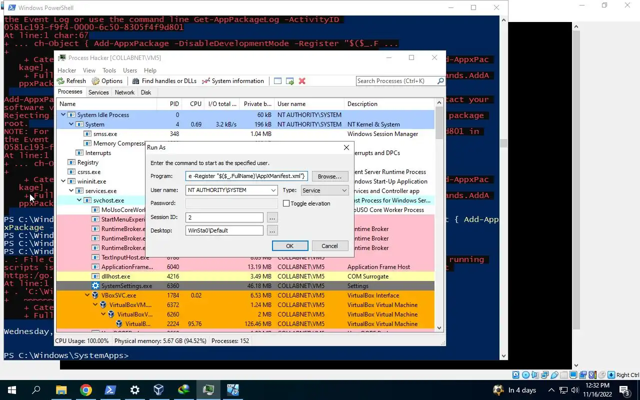
Task: Click the PowerShell window vertical scrollbar
Action: [x=503, y=187]
